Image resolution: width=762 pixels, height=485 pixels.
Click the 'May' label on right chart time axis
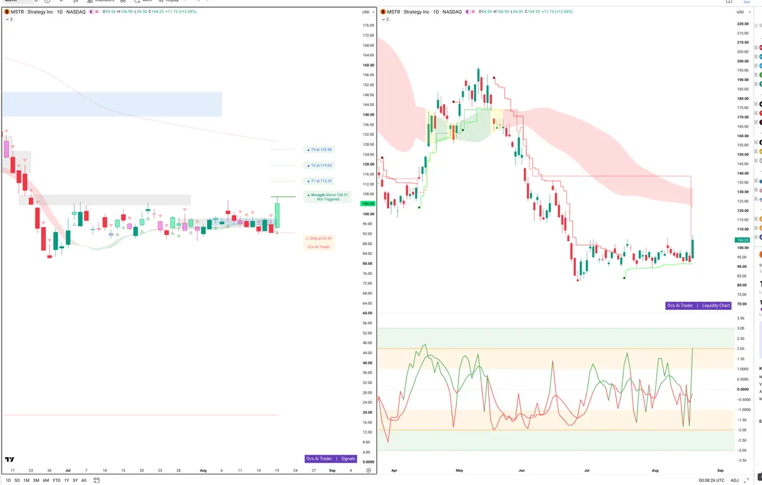tap(460, 470)
